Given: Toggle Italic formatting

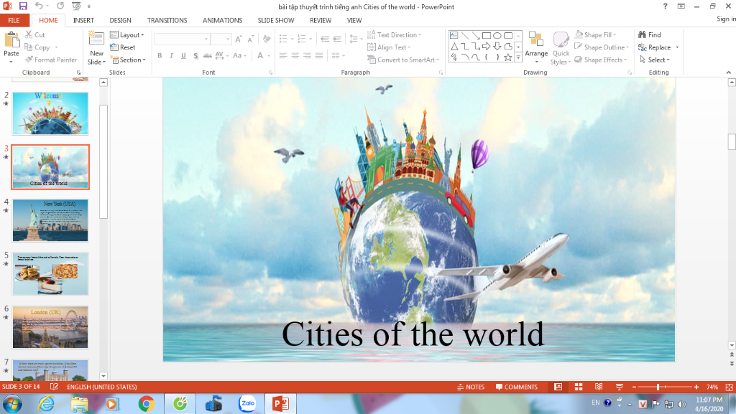Looking at the screenshot, I should (171, 56).
